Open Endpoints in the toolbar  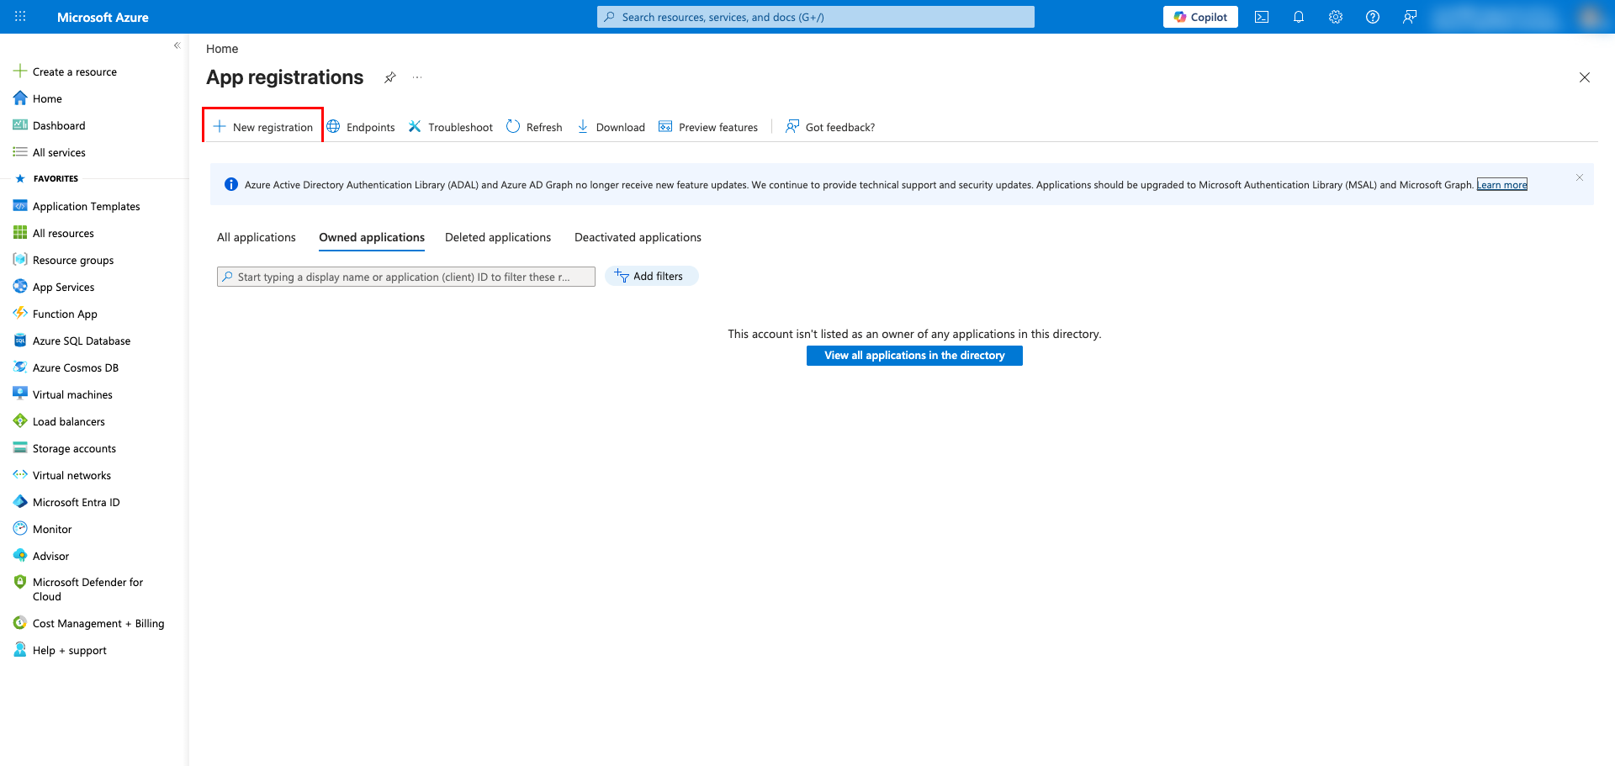click(x=361, y=127)
